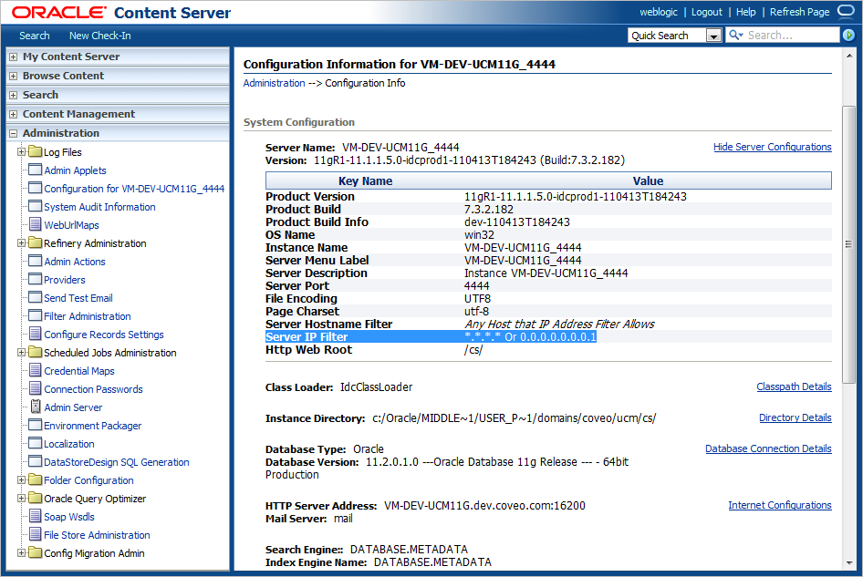Screen dimensions: 863x577
Task: Expand the Refinery Administration folder
Action: (21, 243)
